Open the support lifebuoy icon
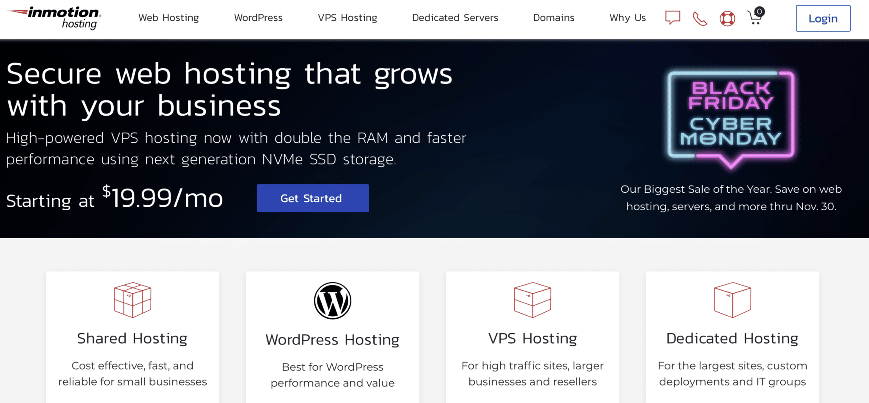Image resolution: width=869 pixels, height=403 pixels. (727, 18)
